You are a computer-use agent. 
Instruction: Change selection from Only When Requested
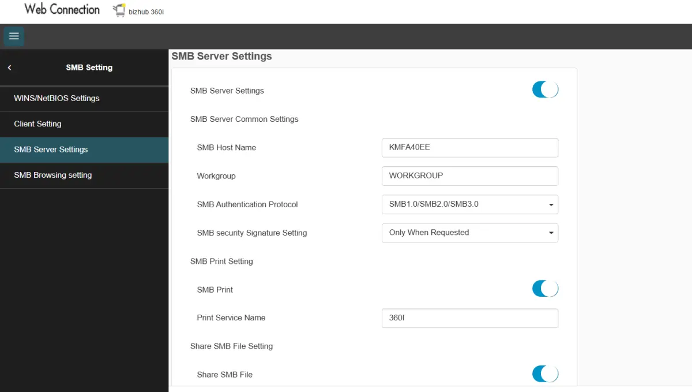[469, 233]
